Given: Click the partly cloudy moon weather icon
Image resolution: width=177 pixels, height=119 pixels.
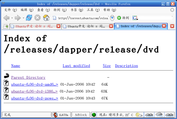Looking at the screenshot, I should [x=139, y=115].
